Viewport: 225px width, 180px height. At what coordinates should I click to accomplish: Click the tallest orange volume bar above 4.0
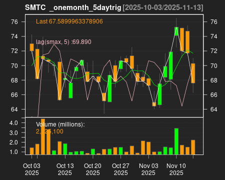pos(43,136)
